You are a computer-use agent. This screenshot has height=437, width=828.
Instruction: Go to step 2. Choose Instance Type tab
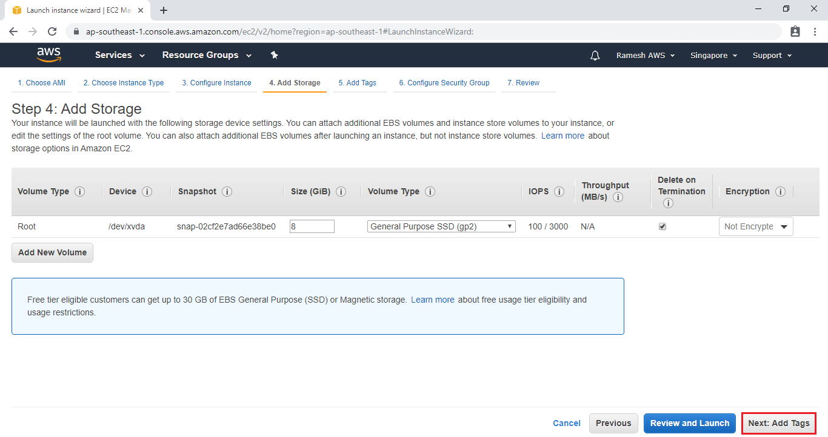point(124,83)
